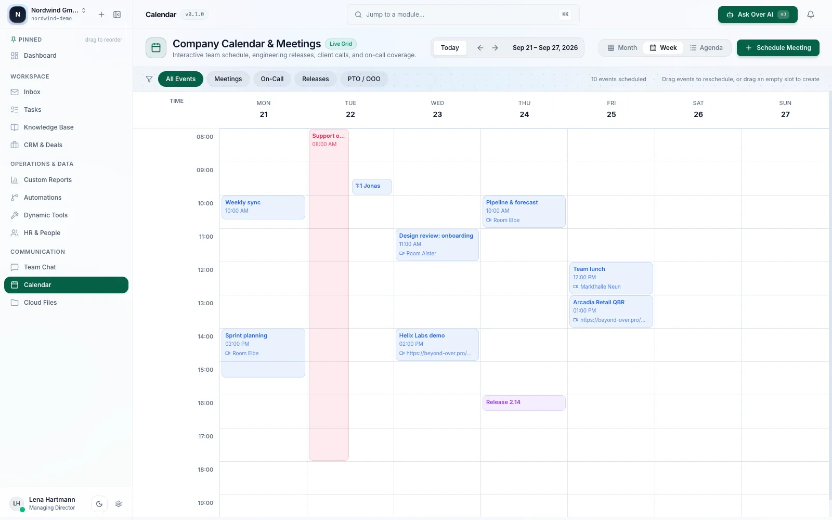Open the Support on-call block on Tuesday
The image size is (832, 520).
[x=329, y=295]
